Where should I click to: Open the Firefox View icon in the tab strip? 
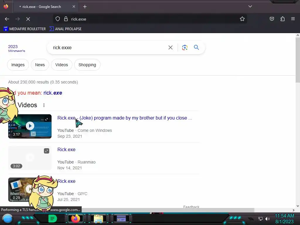[x=6, y=6]
